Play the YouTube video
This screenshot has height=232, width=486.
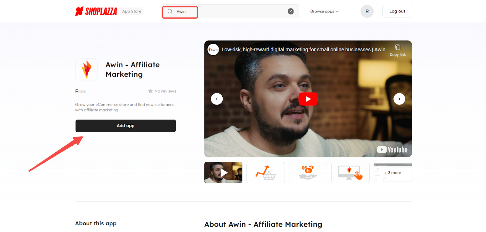point(308,99)
